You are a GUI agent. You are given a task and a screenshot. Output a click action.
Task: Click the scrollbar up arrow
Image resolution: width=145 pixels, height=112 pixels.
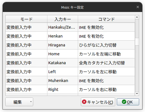click(137, 17)
